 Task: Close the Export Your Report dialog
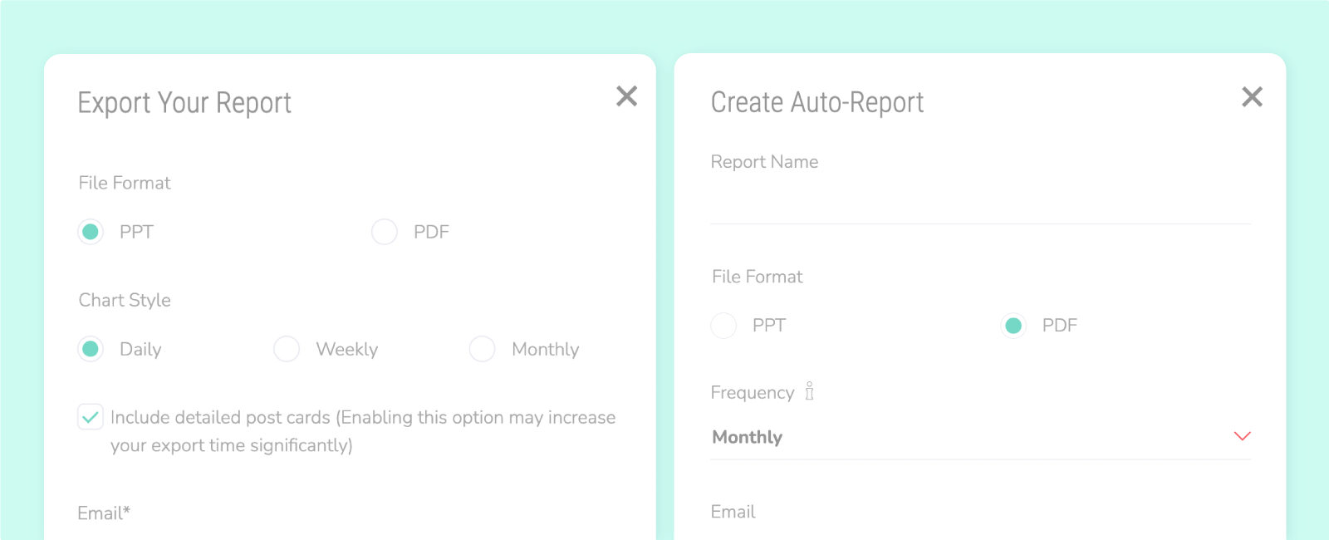point(627,96)
